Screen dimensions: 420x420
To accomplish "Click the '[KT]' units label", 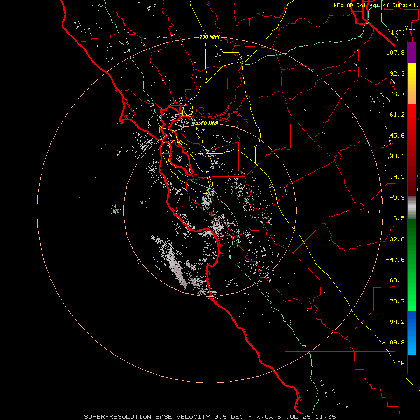I will click(399, 32).
